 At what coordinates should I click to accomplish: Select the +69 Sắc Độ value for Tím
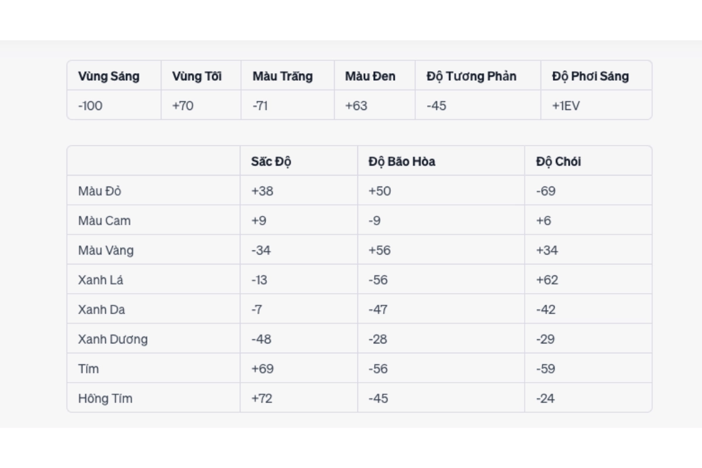[x=262, y=369]
